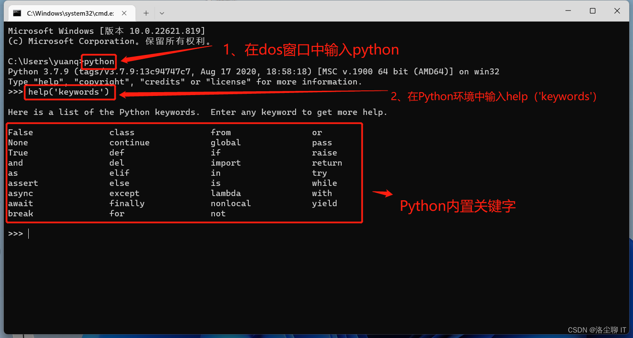633x338 pixels.
Task: Select the keyword nonlocal
Action: (x=231, y=203)
